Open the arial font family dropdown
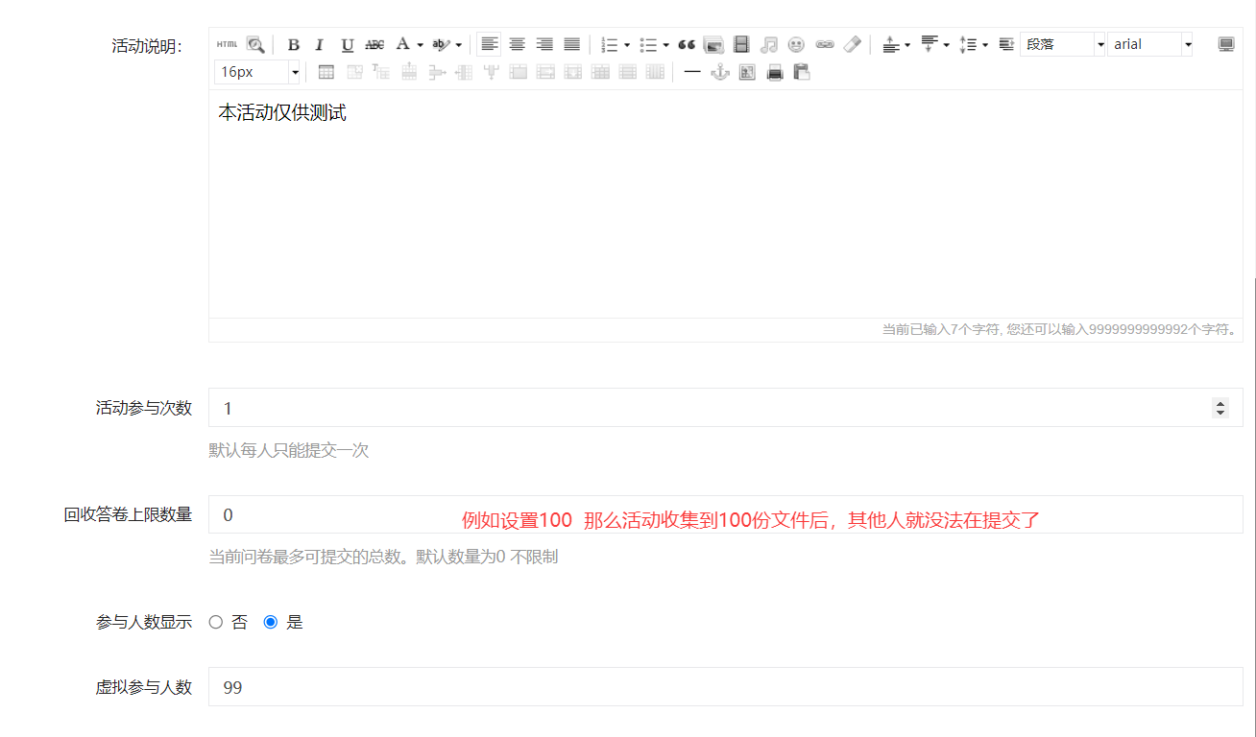This screenshot has height=737, width=1256. click(x=1188, y=44)
